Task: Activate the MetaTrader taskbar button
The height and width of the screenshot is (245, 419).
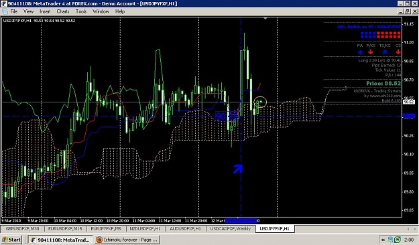Action: 60,240
